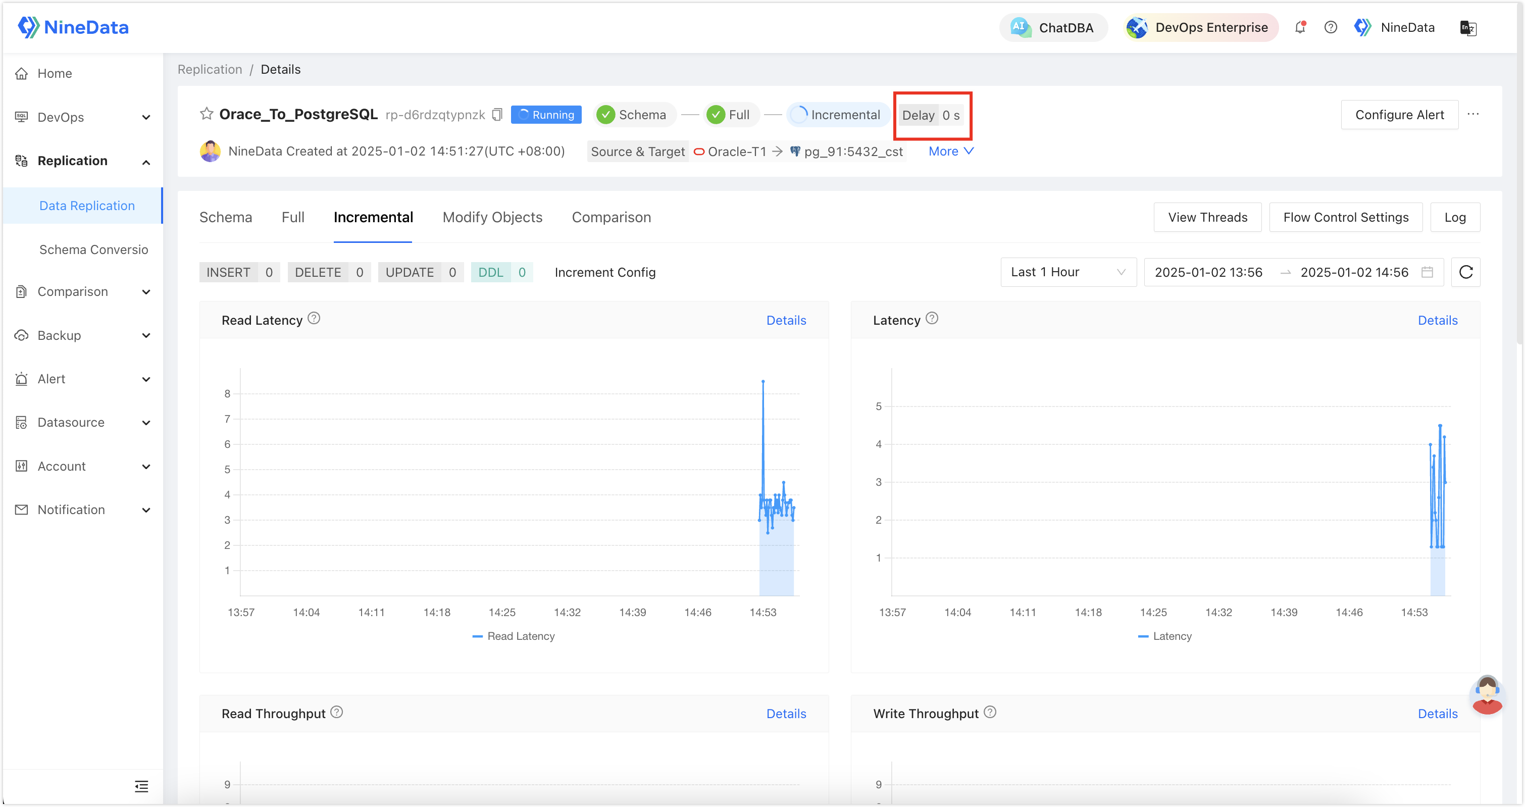The height and width of the screenshot is (807, 1525).
Task: Show Read Throughput help tooltip icon
Action: coord(337,712)
